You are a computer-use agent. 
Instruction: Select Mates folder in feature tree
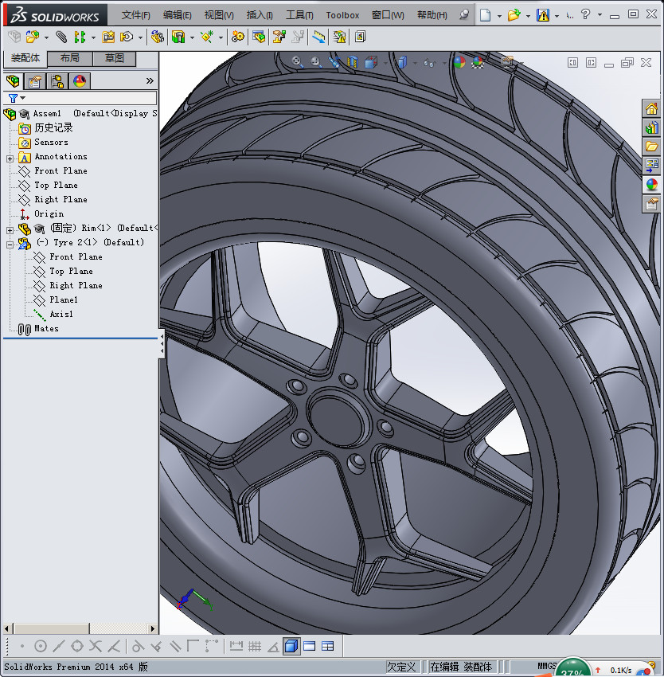click(46, 328)
